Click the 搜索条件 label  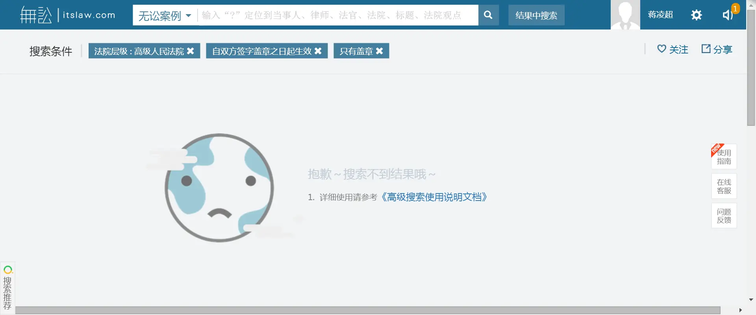(51, 51)
